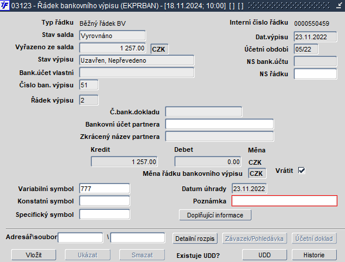Open Doplňující informace dialog
This screenshot has width=345, height=262.
point(215,215)
